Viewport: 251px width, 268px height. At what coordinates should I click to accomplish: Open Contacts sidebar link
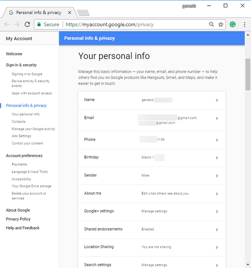tap(19, 122)
